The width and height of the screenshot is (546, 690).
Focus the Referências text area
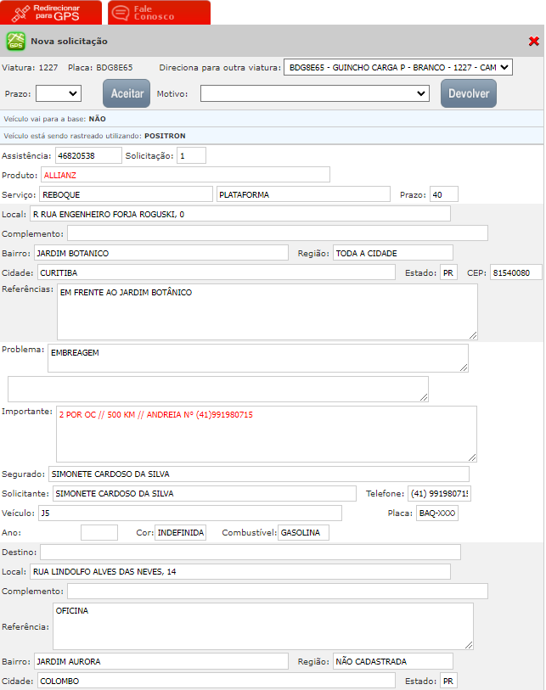pos(267,311)
